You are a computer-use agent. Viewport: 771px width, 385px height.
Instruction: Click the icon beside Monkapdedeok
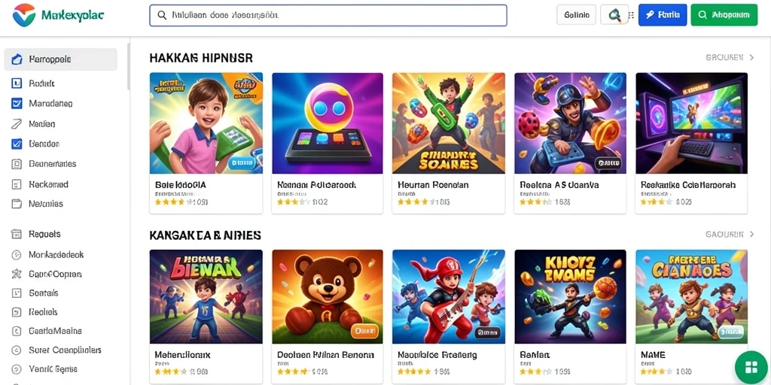pos(17,255)
